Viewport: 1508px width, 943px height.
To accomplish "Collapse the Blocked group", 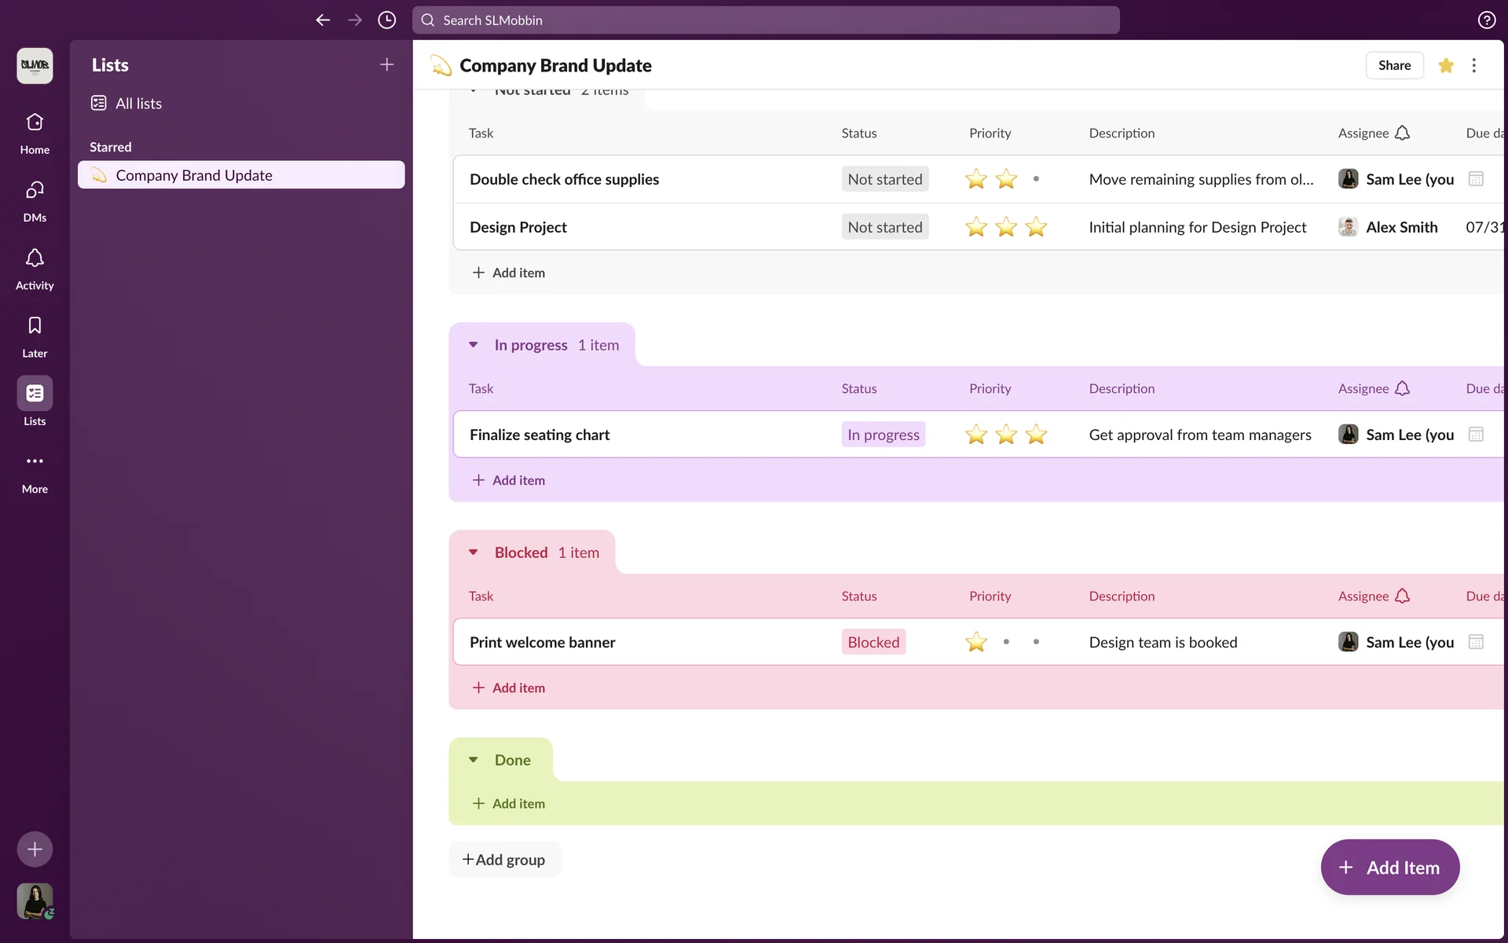I will 474,552.
